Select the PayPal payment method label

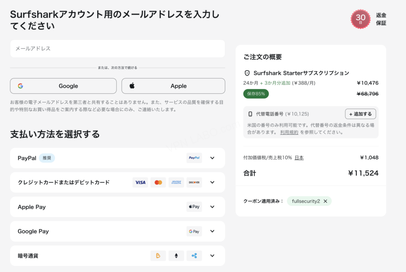click(27, 158)
